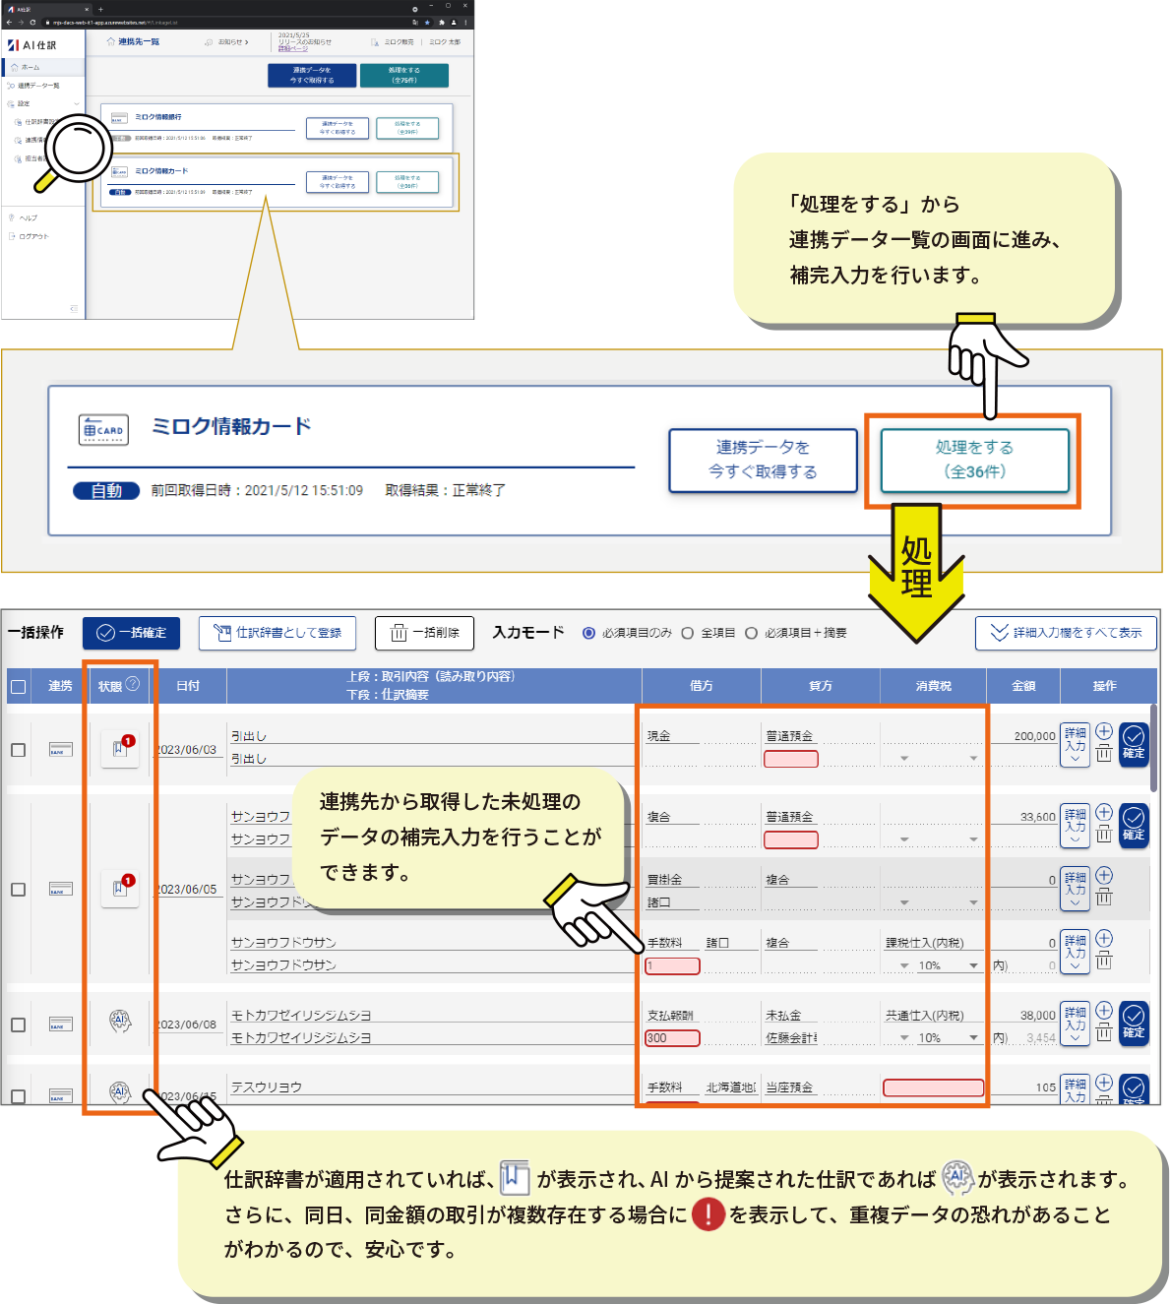Click the help icon beside 状態 header
1170x1304 pixels.
tap(133, 684)
